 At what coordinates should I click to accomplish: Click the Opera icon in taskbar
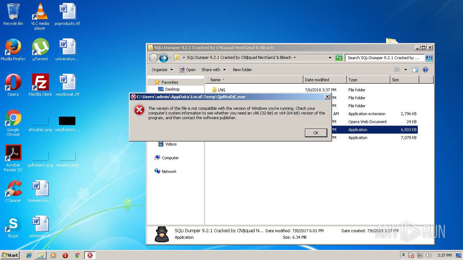pyautogui.click(x=65, y=255)
